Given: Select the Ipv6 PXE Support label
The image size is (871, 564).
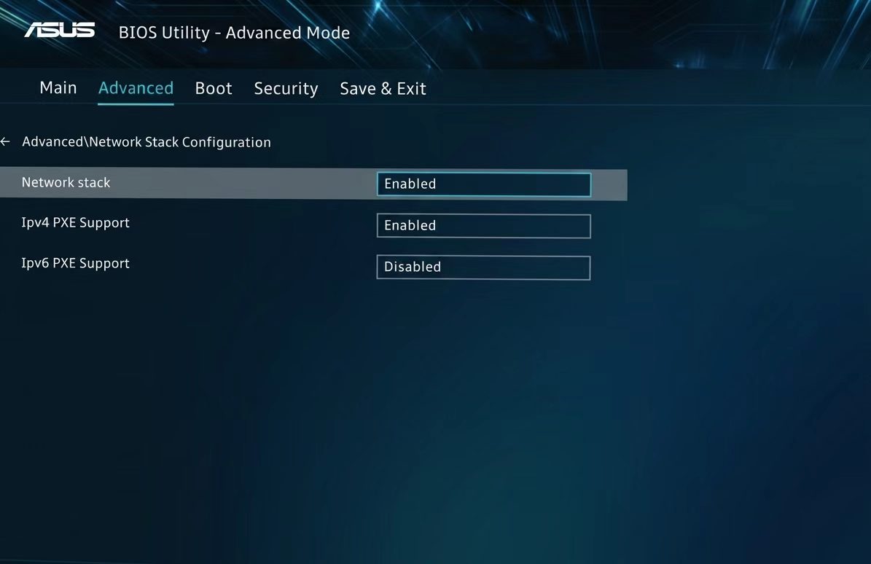Looking at the screenshot, I should click(x=76, y=264).
